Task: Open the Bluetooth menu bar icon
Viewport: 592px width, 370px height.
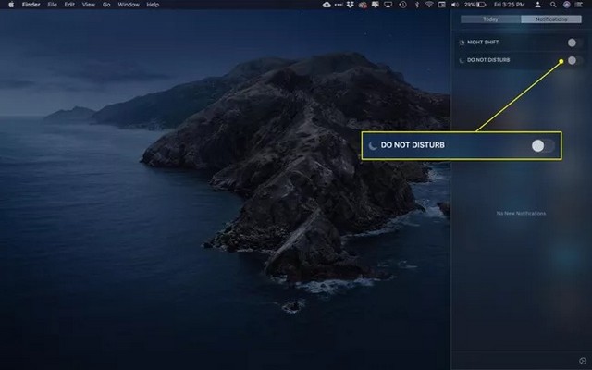Action: pos(416,5)
